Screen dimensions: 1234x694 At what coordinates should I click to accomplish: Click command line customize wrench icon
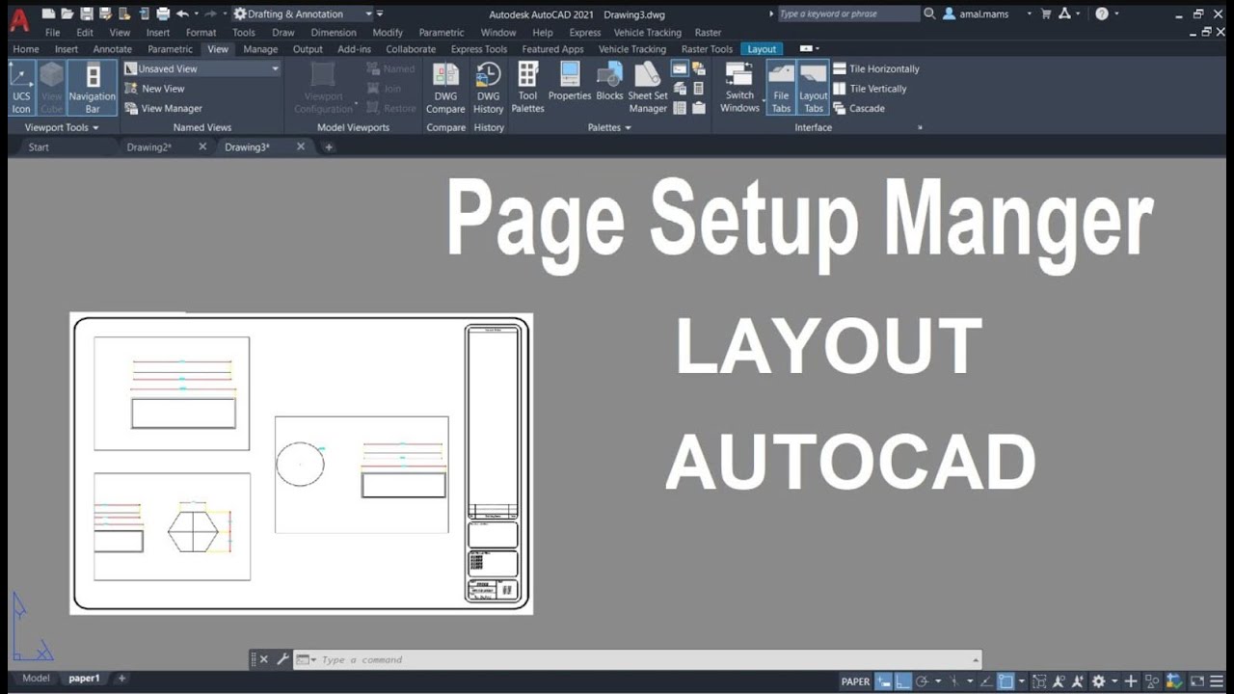click(x=282, y=660)
